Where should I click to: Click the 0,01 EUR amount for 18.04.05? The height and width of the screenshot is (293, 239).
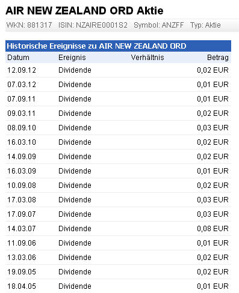click(x=213, y=286)
